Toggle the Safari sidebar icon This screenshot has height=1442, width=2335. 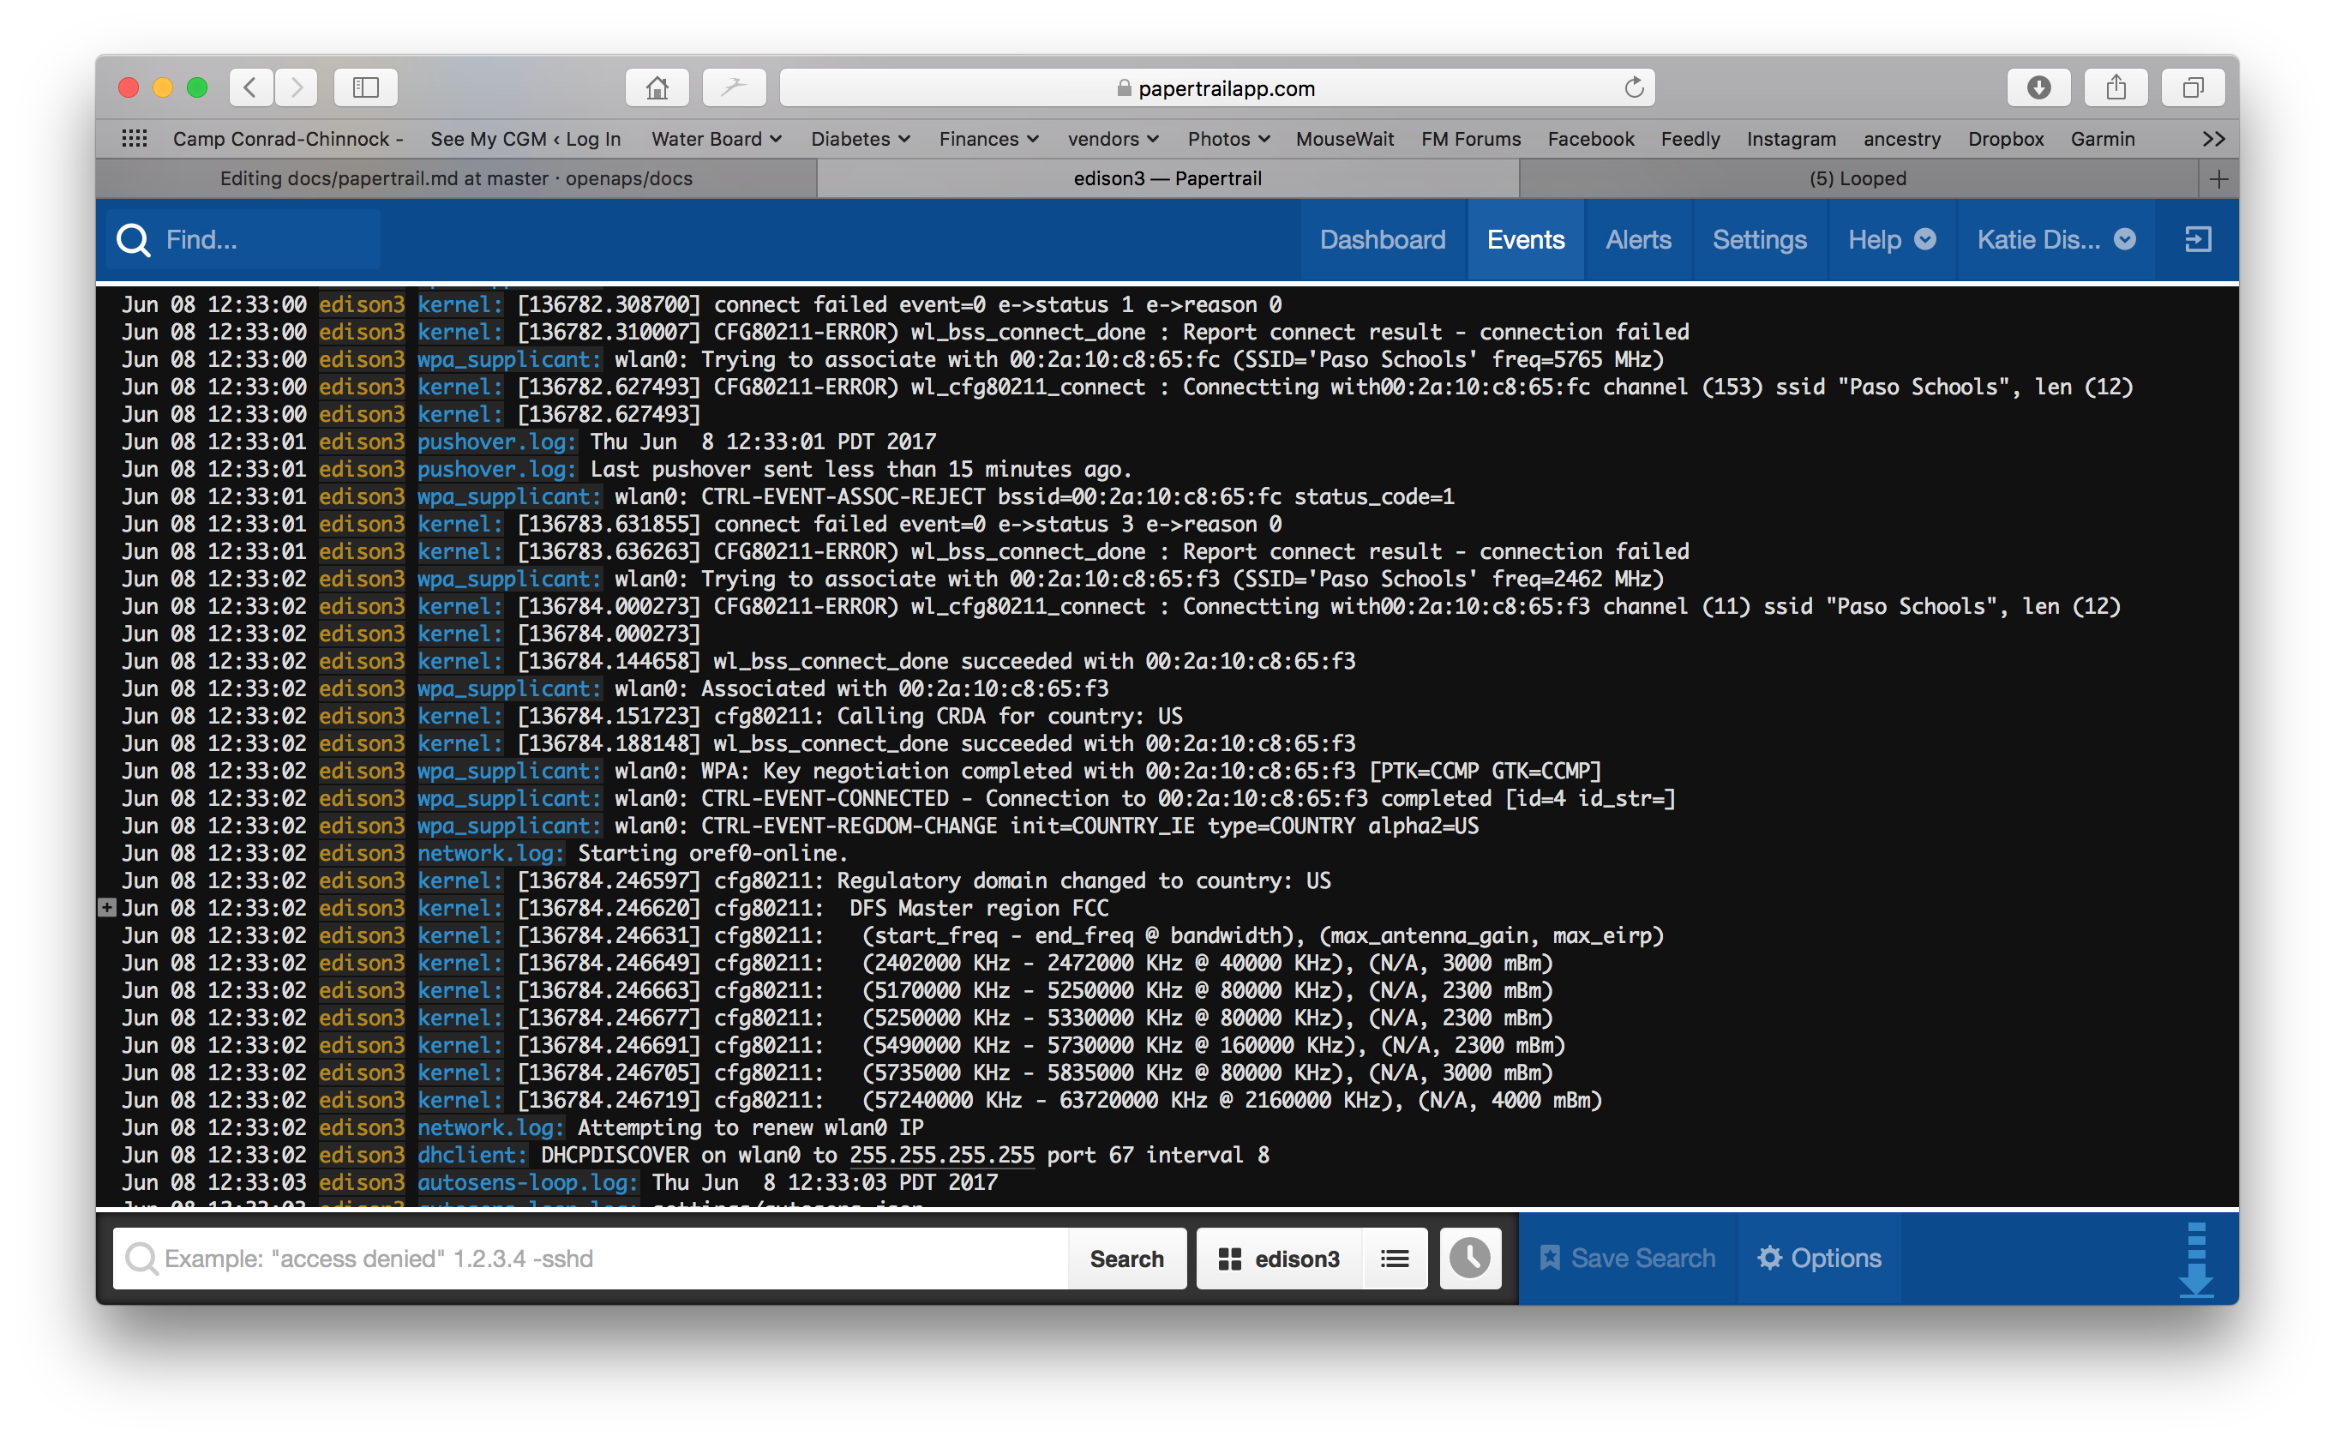point(366,87)
